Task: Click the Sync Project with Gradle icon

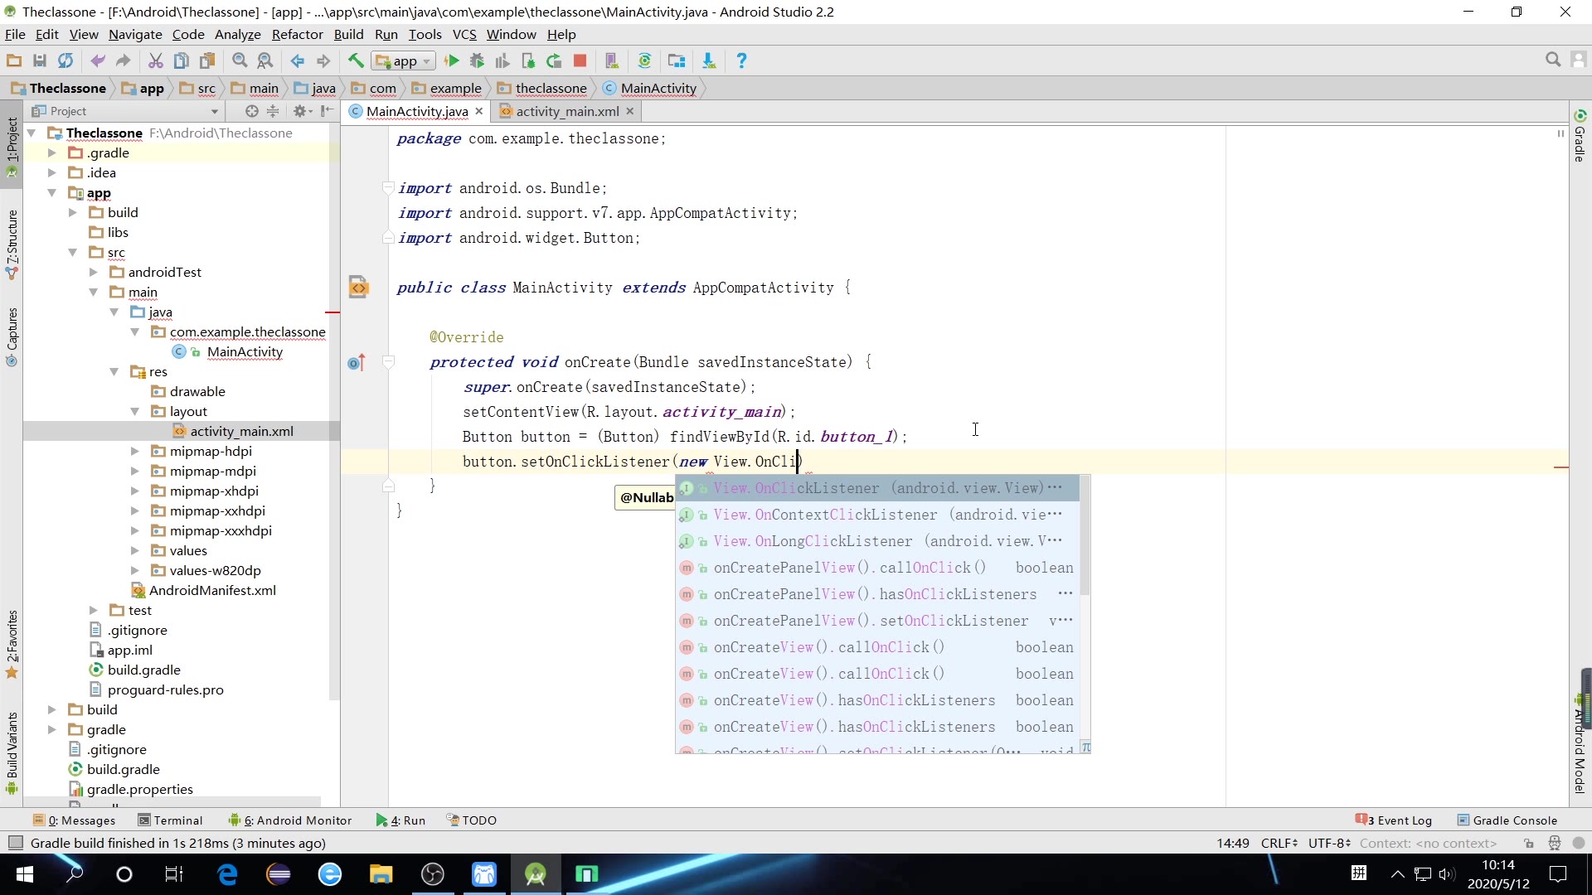Action: click(644, 60)
